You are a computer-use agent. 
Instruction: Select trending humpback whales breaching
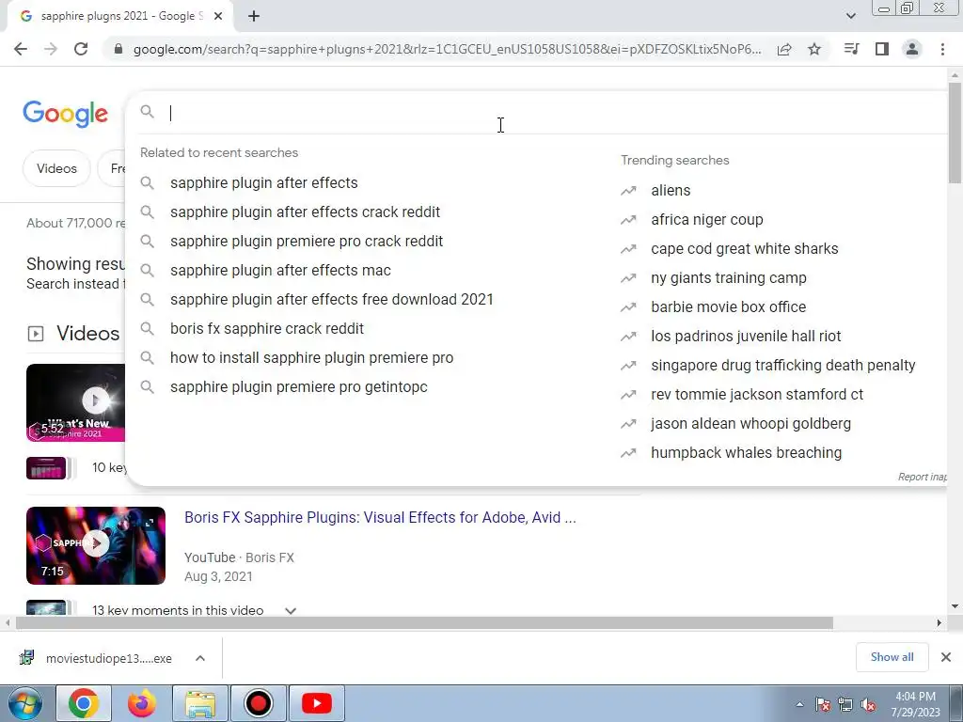coord(746,453)
